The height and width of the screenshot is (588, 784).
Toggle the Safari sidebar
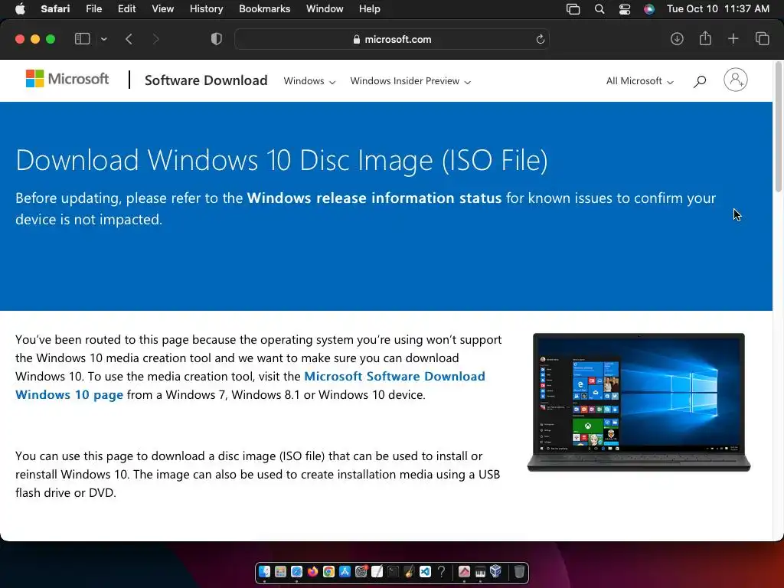pos(82,39)
